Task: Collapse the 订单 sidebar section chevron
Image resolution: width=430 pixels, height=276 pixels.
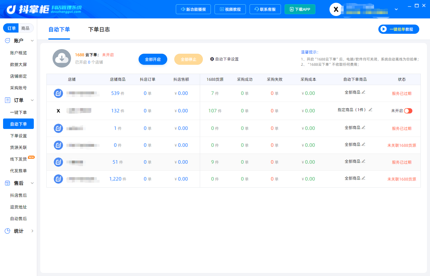Action: point(32,100)
